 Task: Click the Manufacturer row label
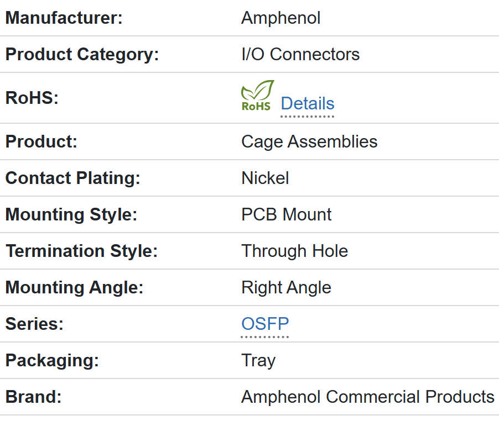pyautogui.click(x=64, y=18)
